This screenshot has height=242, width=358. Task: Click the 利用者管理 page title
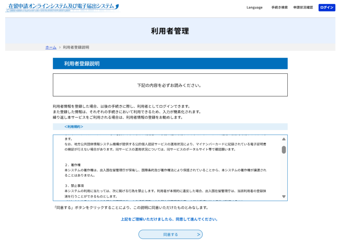pos(170,31)
